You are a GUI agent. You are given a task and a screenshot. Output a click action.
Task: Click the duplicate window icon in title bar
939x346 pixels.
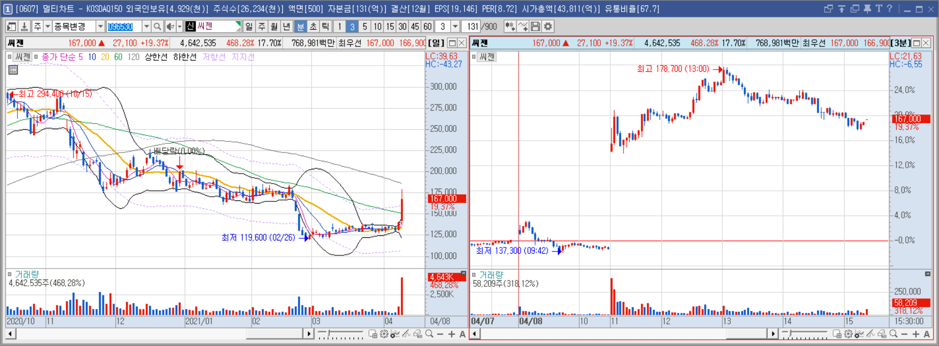coord(855,8)
